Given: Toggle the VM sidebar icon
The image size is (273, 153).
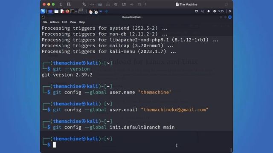Looking at the screenshot, I should tap(61, 4).
